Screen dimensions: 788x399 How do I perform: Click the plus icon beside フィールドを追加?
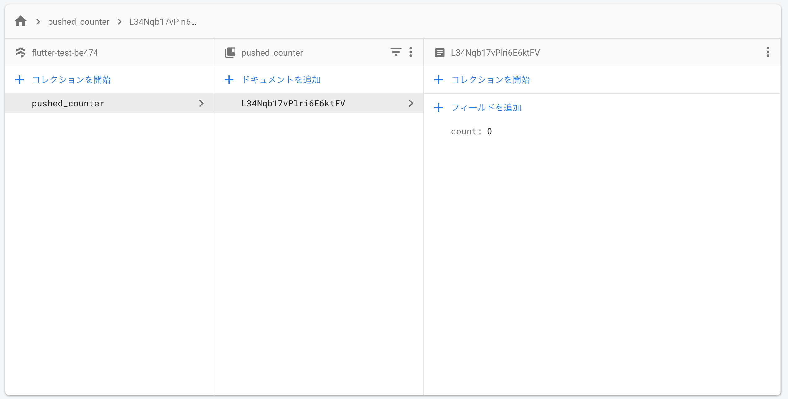pyautogui.click(x=438, y=108)
